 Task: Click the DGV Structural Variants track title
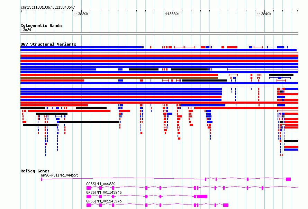coord(48,44)
